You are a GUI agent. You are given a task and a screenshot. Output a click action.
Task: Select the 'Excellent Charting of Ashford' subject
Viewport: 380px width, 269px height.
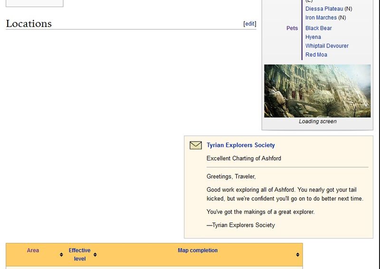[x=244, y=158]
